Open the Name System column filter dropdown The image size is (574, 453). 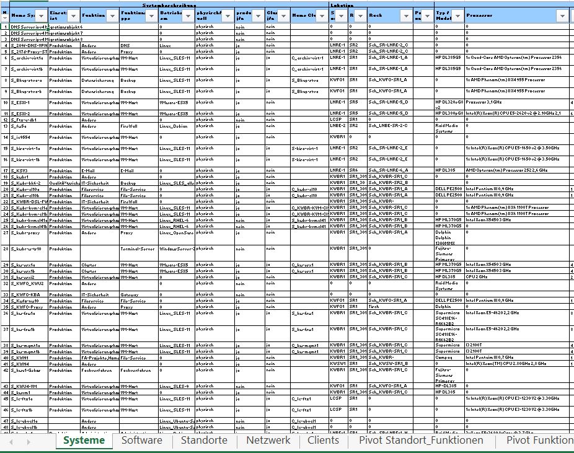pyautogui.click(x=41, y=15)
